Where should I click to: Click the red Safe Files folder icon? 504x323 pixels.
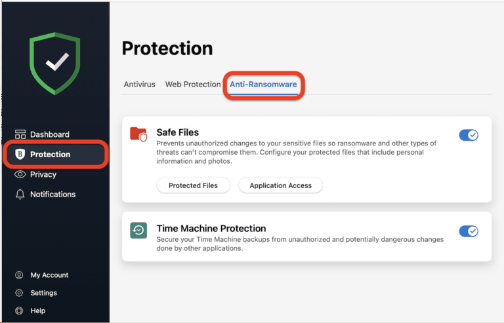tap(138, 135)
